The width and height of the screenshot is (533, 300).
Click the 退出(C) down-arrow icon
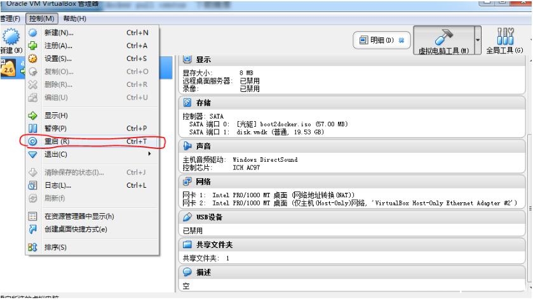coord(32,154)
